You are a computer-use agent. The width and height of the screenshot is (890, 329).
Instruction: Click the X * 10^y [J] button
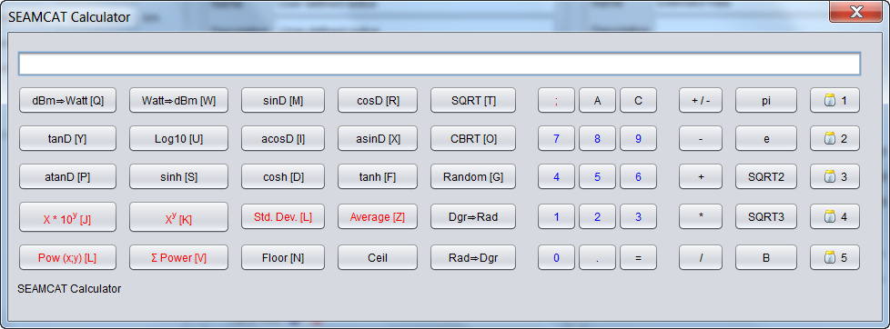[67, 216]
